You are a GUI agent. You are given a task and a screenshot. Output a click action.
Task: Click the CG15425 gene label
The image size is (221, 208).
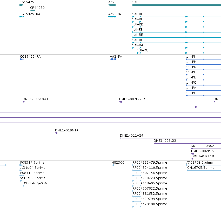[27, 2]
